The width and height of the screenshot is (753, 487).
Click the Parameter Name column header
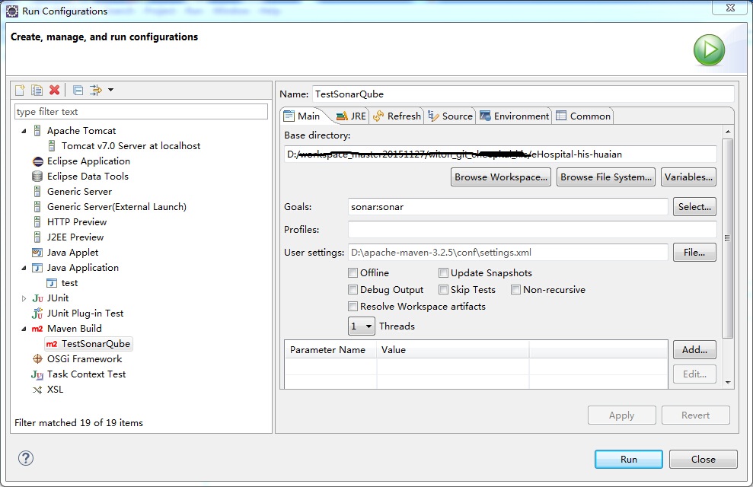tap(330, 350)
